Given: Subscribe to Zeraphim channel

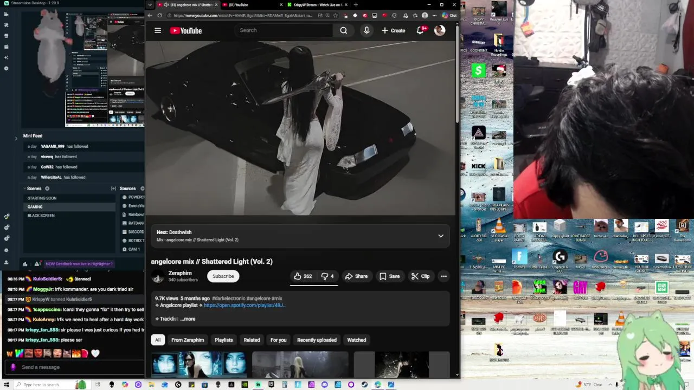Looking at the screenshot, I should pos(223,276).
